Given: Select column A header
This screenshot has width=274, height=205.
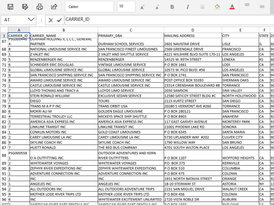Looking at the screenshot, I should [x=19, y=30].
